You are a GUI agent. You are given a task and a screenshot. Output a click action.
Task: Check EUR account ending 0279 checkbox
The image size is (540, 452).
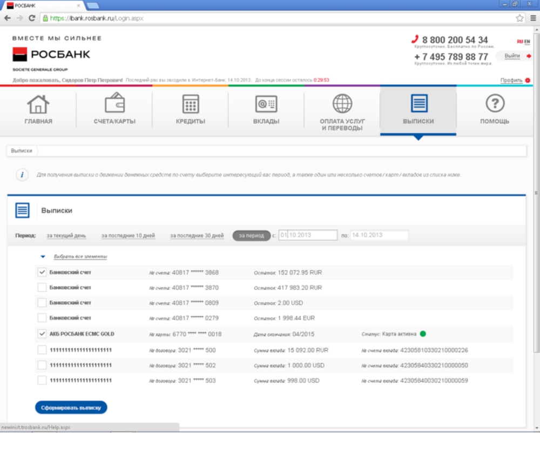42,317
